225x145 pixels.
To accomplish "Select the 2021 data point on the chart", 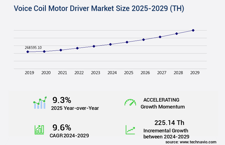I will tap(61, 50).
